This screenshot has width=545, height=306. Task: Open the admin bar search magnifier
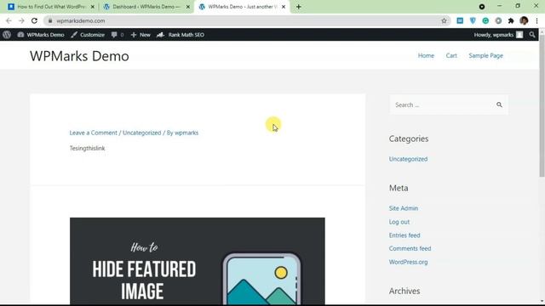point(532,35)
